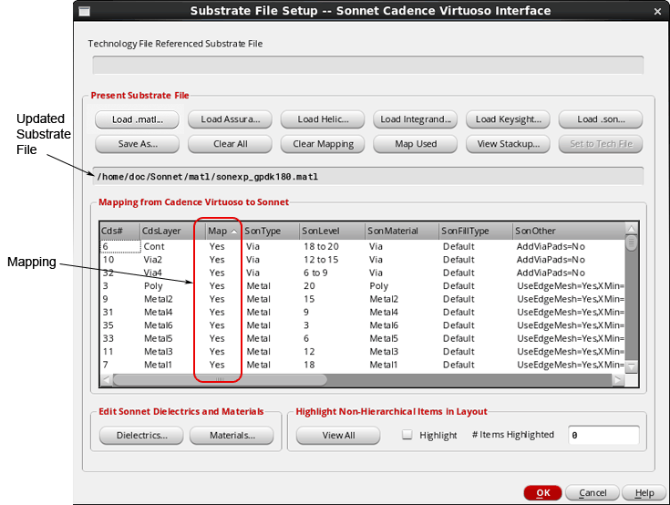Image resolution: width=670 pixels, height=505 pixels.
Task: Open View Stackup... window
Action: 508,144
